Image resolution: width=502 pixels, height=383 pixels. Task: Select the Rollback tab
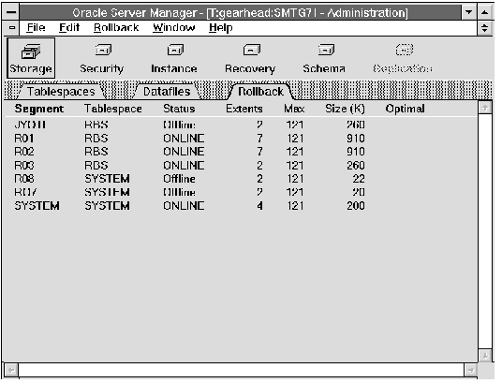260,92
